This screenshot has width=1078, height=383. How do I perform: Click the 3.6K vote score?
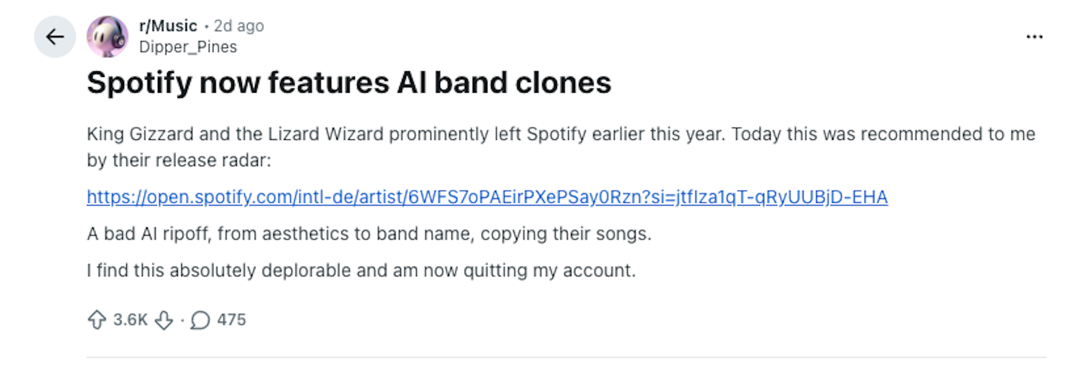click(130, 320)
